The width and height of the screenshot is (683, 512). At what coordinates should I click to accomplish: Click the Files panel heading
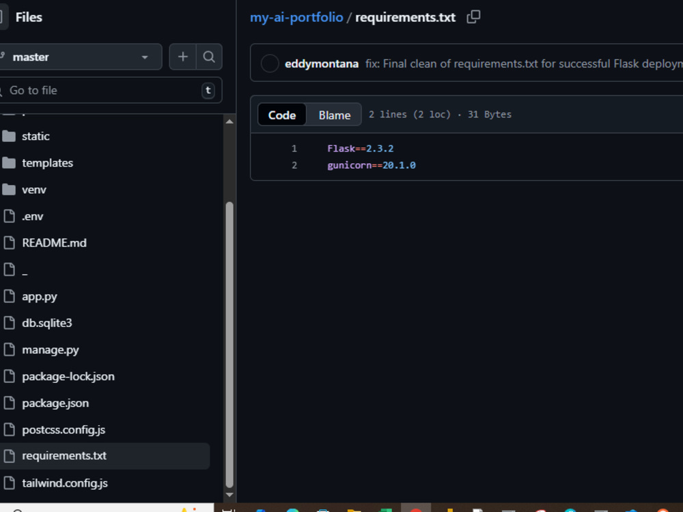pyautogui.click(x=29, y=18)
